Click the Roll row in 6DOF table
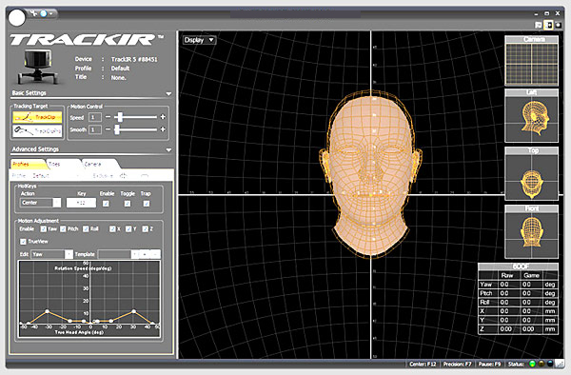This screenshot has height=375, width=571. click(x=519, y=302)
